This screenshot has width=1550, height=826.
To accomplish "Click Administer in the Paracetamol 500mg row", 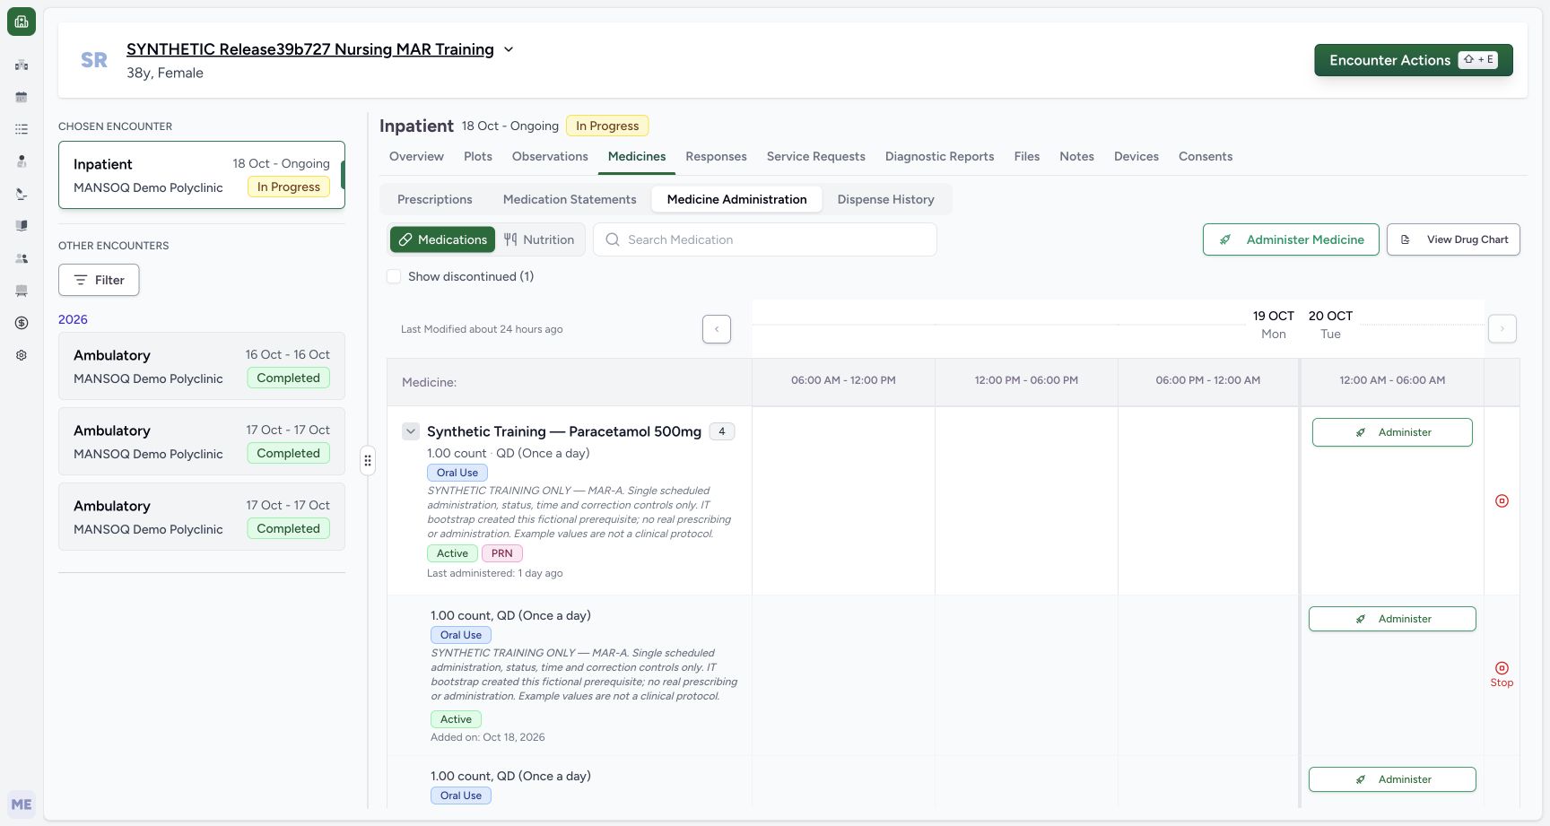I will tap(1392, 432).
